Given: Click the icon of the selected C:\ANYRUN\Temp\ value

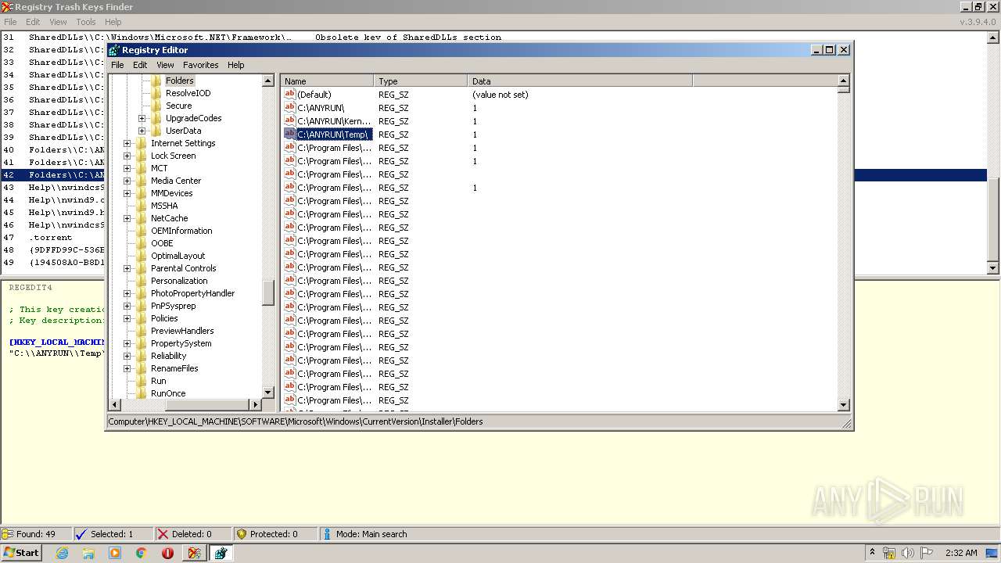Looking at the screenshot, I should click(289, 134).
